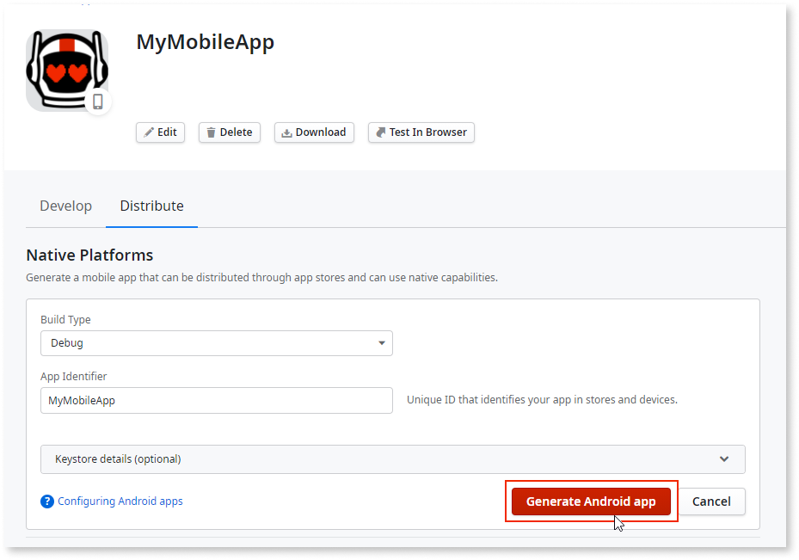Switch to the Develop tab
Viewport: 799px width, 560px height.
pos(65,206)
